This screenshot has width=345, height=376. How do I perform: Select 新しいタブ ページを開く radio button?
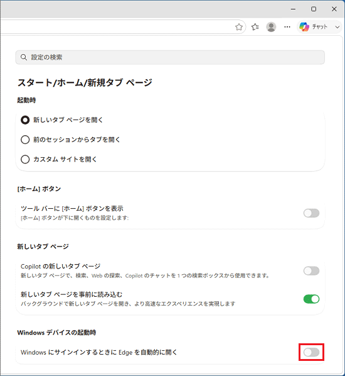click(x=25, y=120)
